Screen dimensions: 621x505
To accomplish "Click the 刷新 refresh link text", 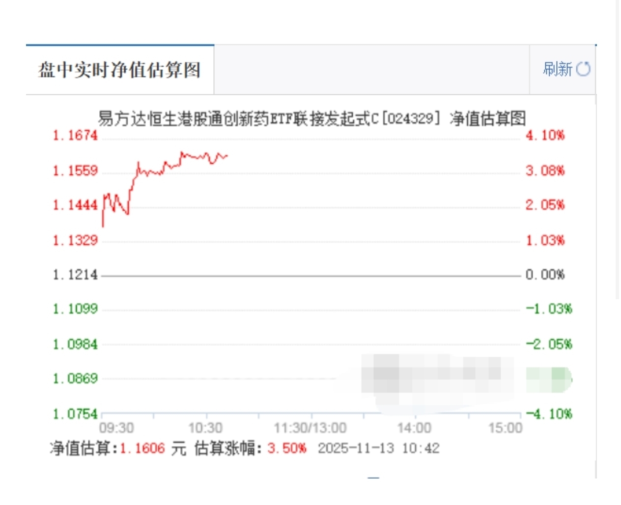I will point(558,69).
